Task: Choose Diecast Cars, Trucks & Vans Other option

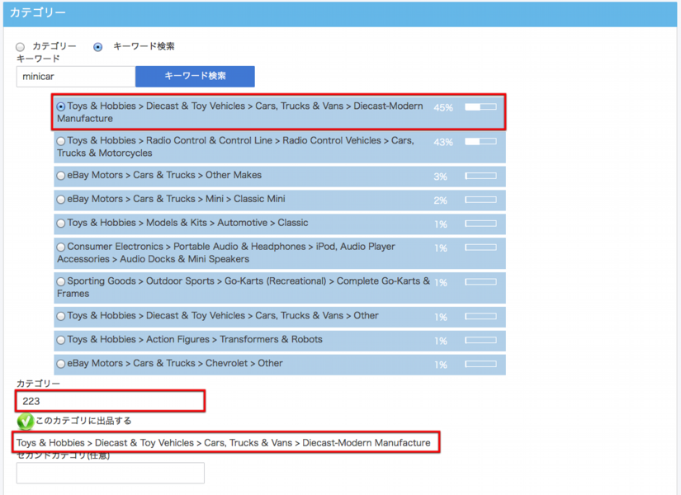Action: pos(61,316)
